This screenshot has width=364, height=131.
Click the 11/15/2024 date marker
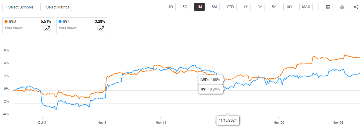[228, 120]
